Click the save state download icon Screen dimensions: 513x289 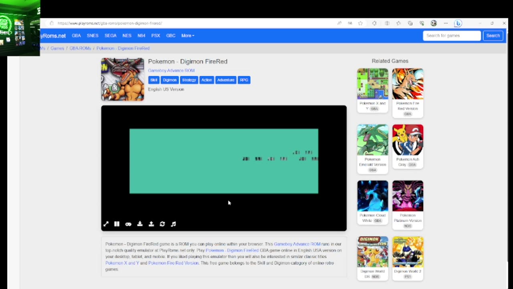pyautogui.click(x=140, y=224)
